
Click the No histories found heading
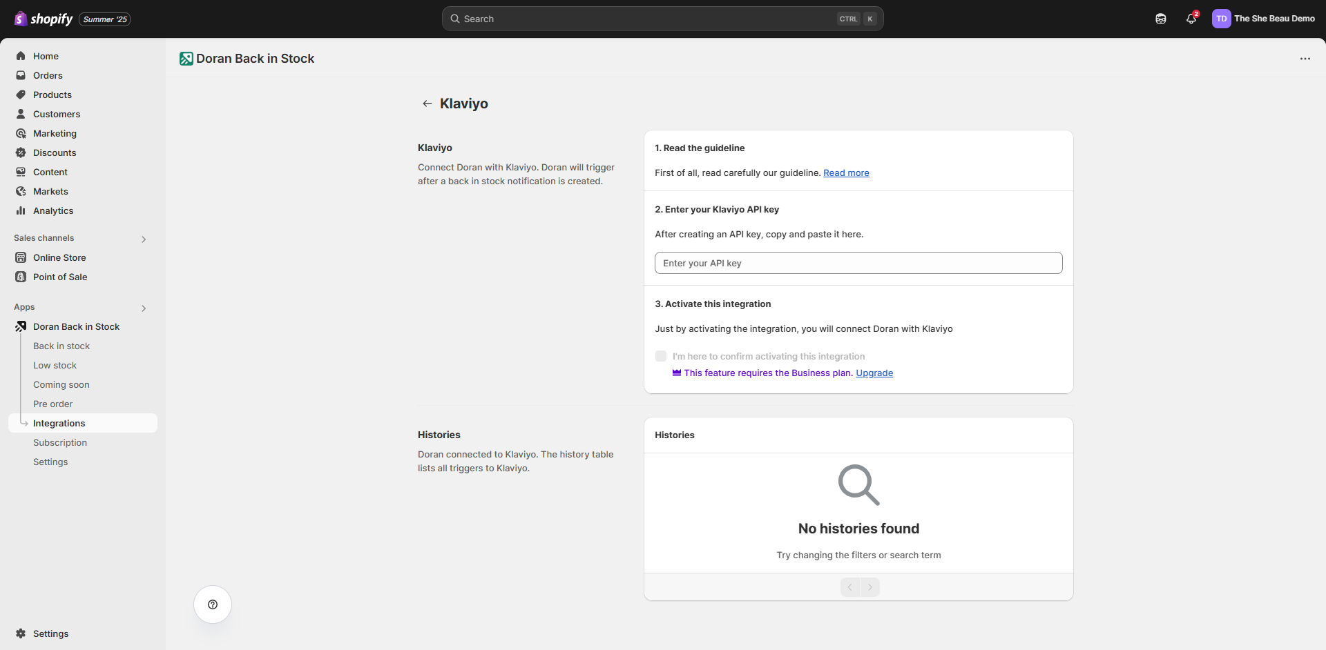point(858,529)
